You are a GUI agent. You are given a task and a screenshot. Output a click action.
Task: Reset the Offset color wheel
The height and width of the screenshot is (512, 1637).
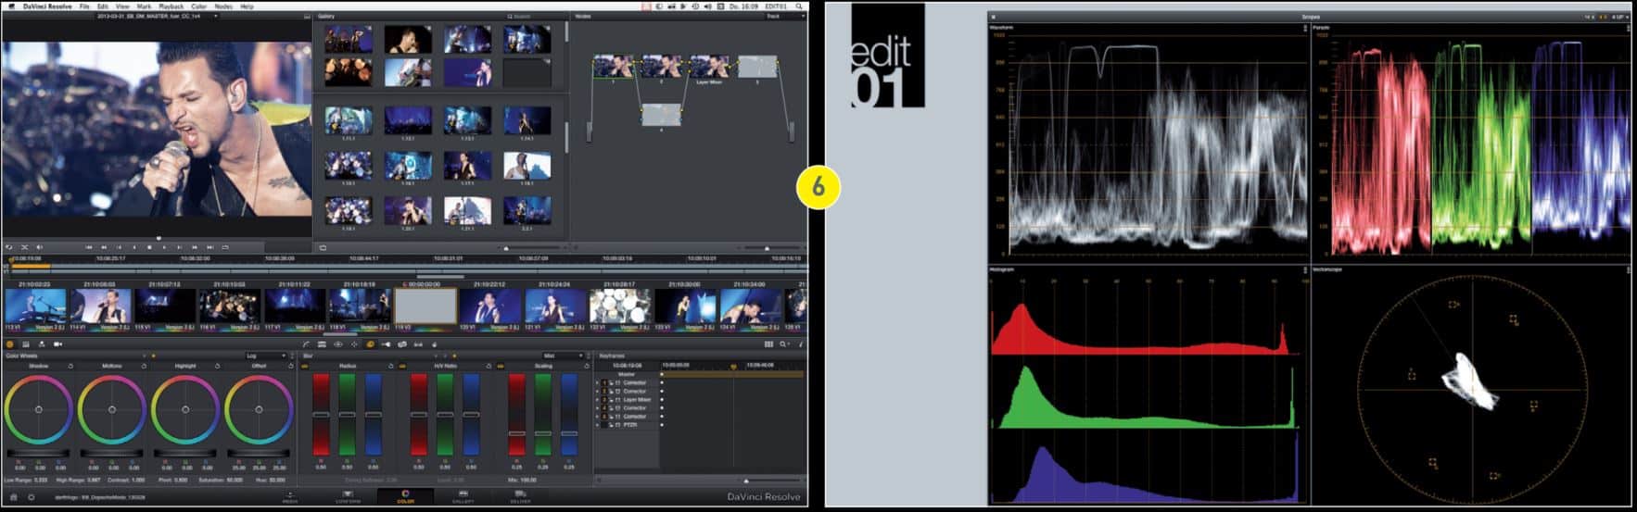point(291,366)
